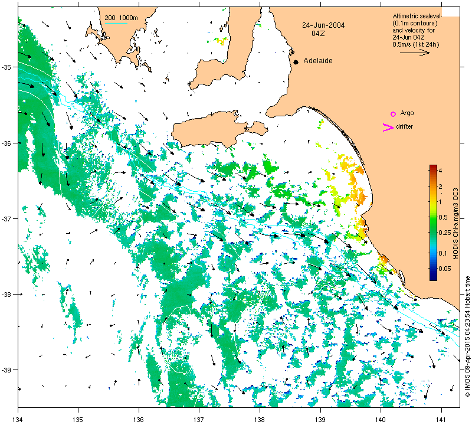Viewport: 472px width, 425px height.
Task: Click the 200 1000m depth legend text
Action: (x=122, y=18)
